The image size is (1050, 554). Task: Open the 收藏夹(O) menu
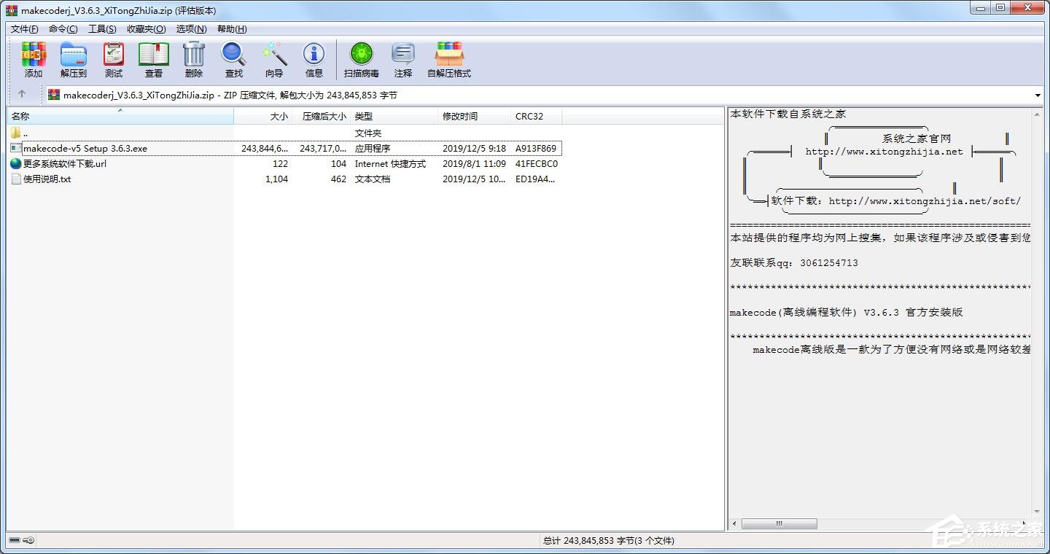[146, 29]
